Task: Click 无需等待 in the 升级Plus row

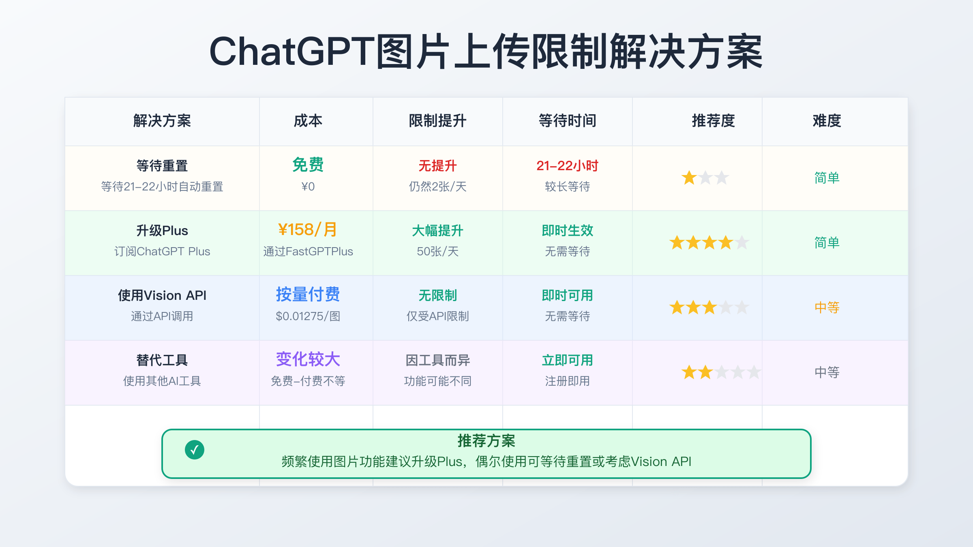Action: (568, 251)
